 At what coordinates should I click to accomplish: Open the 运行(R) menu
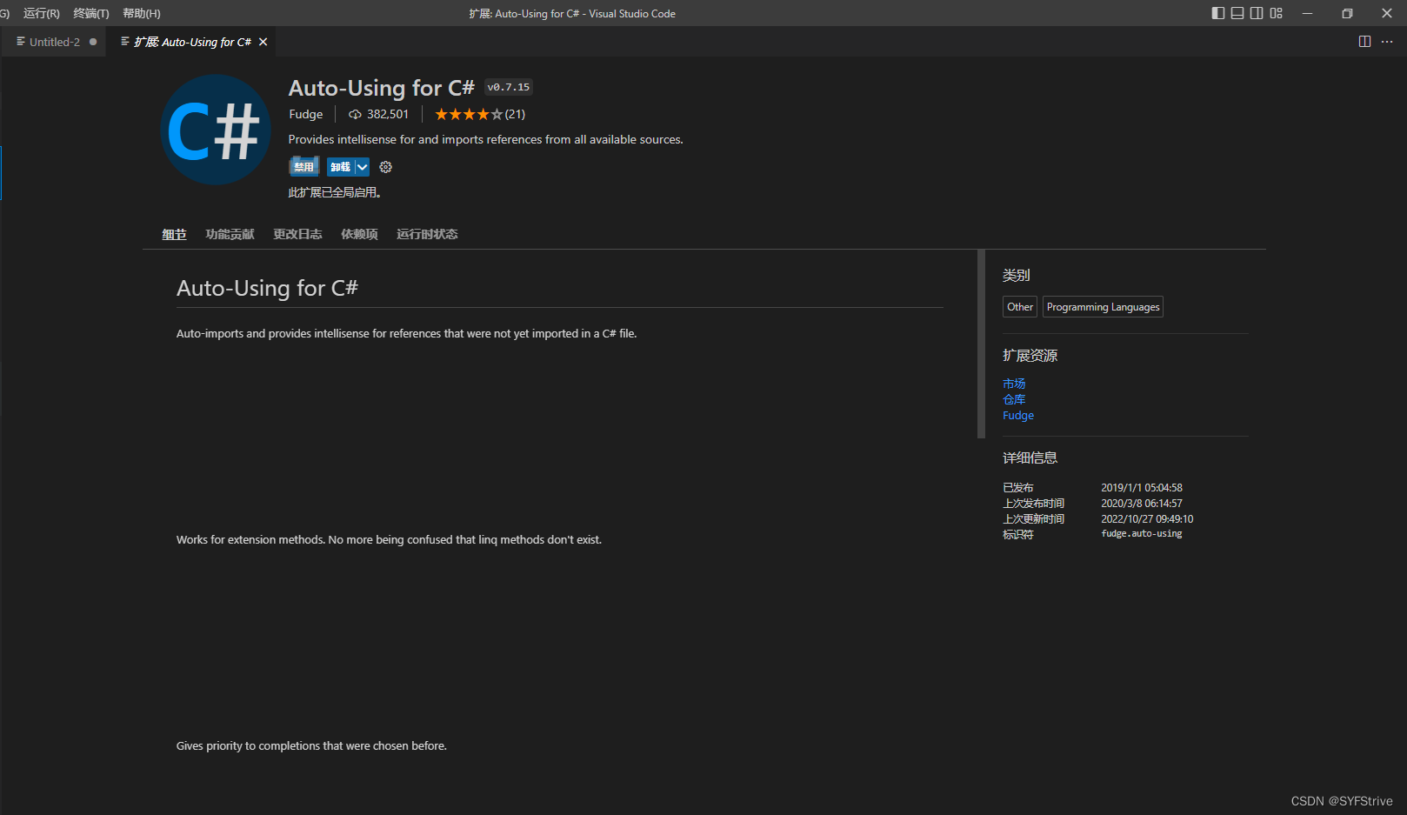point(42,13)
